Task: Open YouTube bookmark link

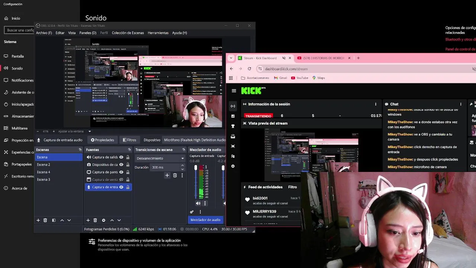Action: [x=300, y=78]
